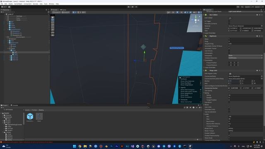Click the Step frame button
This screenshot has width=265, height=149.
coord(136,7)
